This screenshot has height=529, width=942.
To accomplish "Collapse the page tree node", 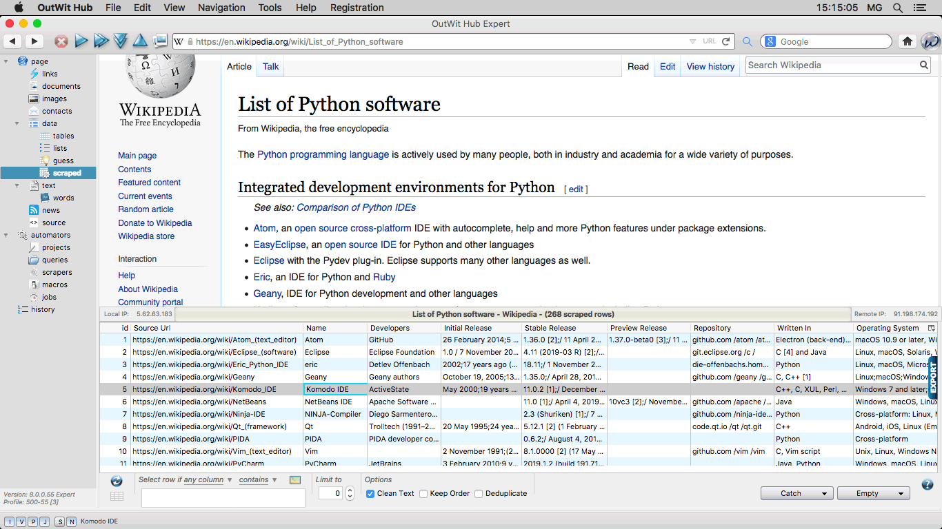I will tap(6, 61).
